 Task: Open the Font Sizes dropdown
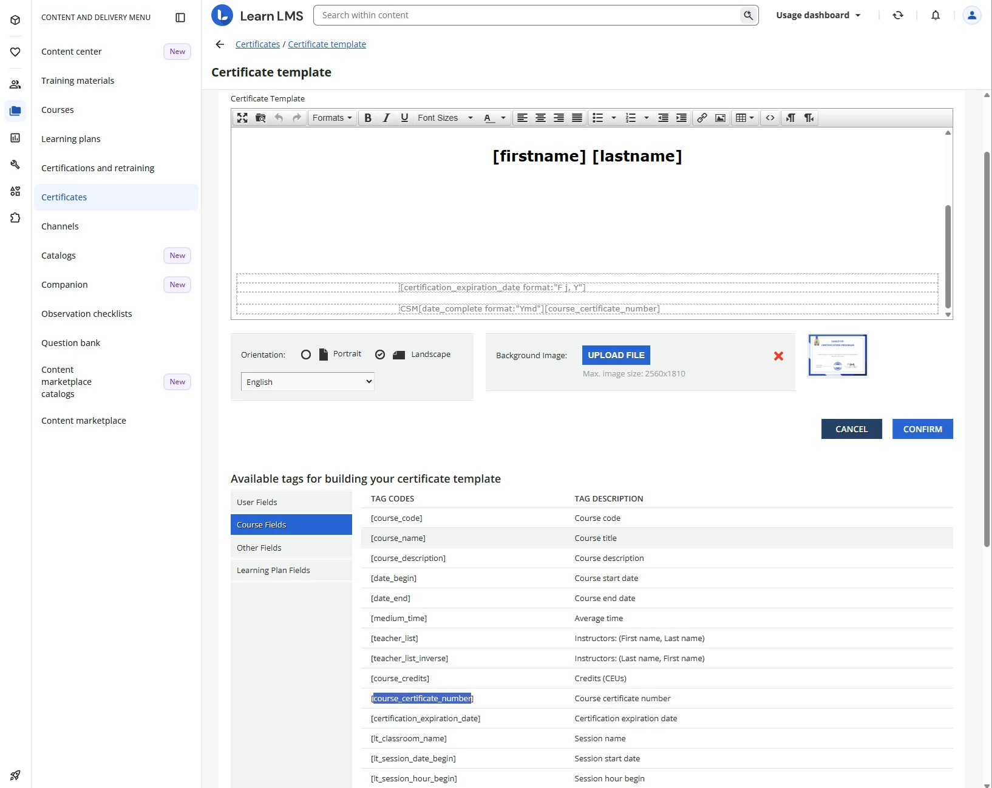coord(445,118)
